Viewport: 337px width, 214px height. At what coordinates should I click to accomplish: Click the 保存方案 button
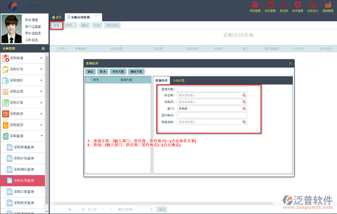pos(118,72)
